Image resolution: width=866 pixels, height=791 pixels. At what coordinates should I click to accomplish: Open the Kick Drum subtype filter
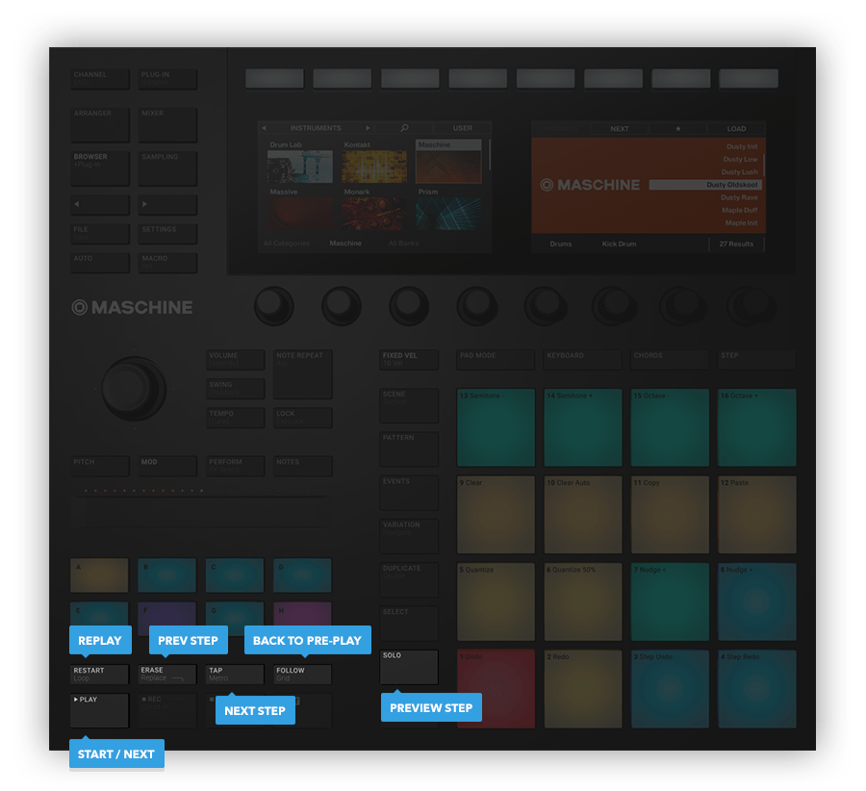point(619,243)
